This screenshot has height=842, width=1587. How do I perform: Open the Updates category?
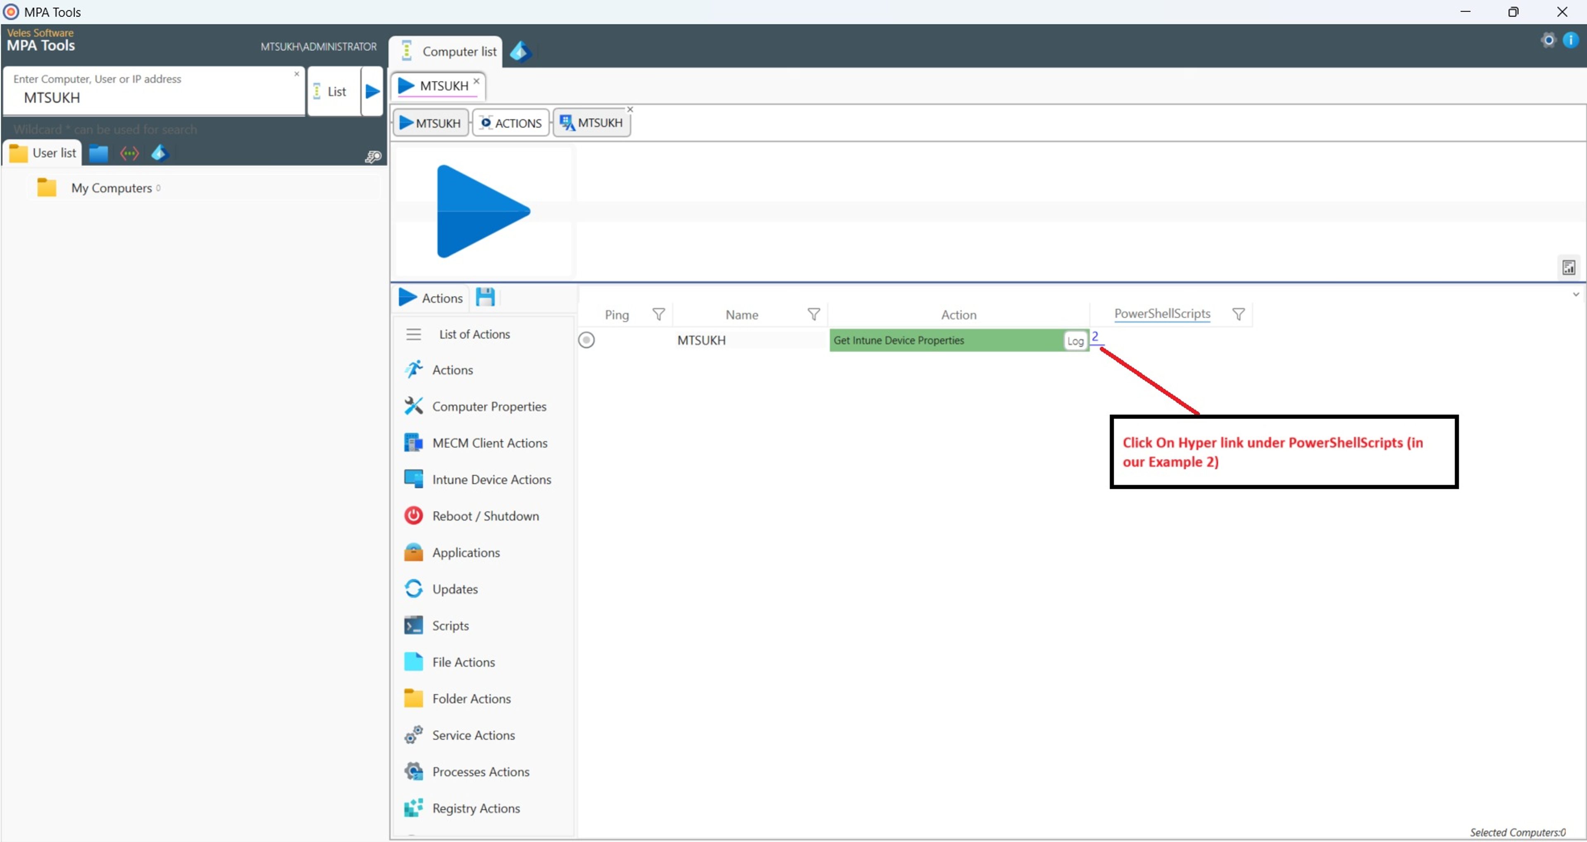(x=441, y=590)
